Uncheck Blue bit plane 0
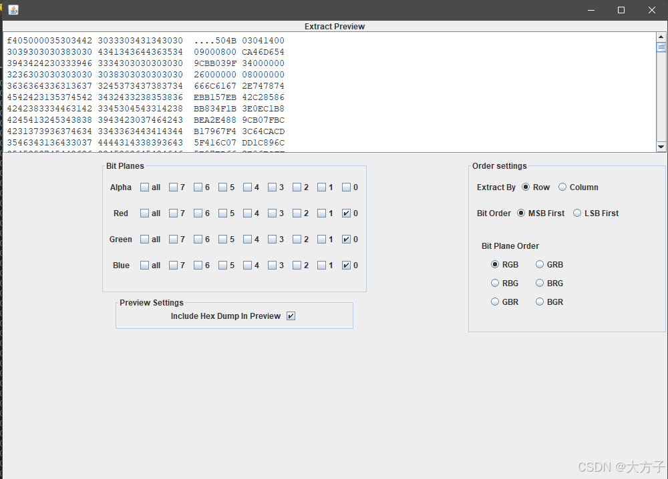668x479 pixels. click(346, 265)
